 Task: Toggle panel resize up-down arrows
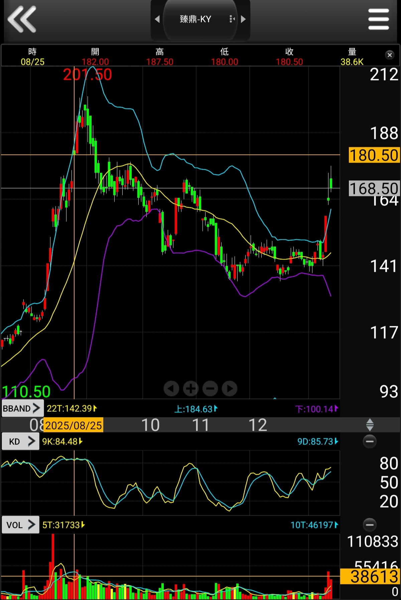[x=370, y=425]
